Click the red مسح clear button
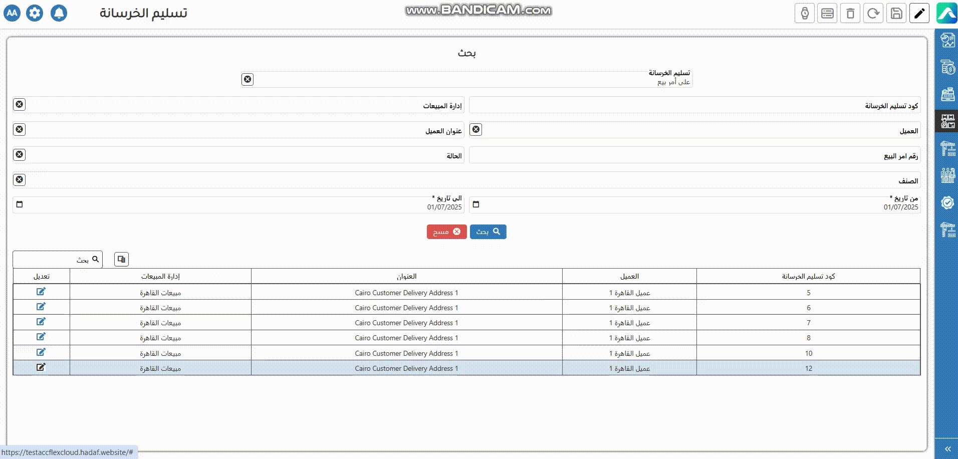Image resolution: width=958 pixels, height=459 pixels. click(x=446, y=232)
